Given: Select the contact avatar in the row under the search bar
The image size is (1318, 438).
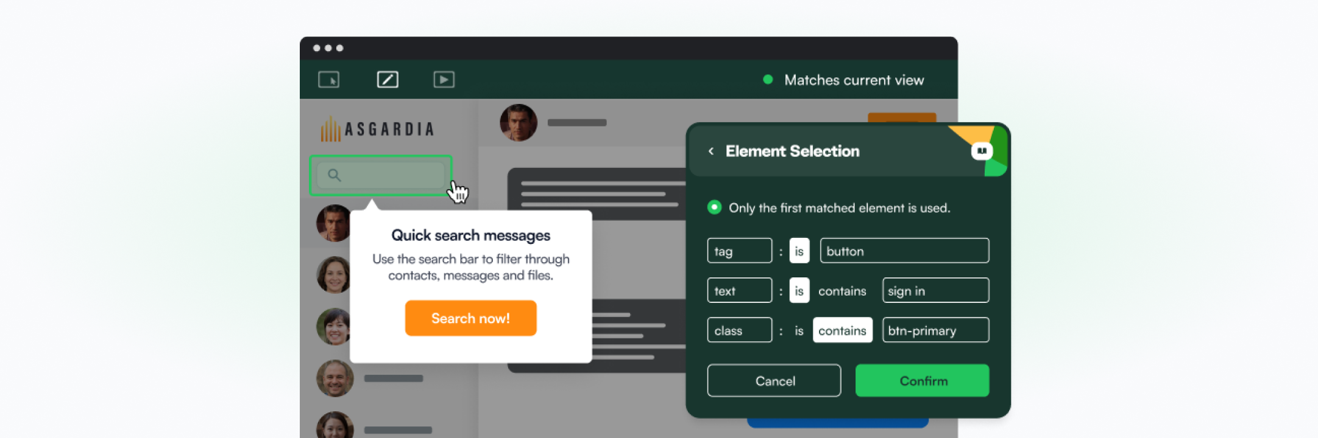Looking at the screenshot, I should point(333,223).
